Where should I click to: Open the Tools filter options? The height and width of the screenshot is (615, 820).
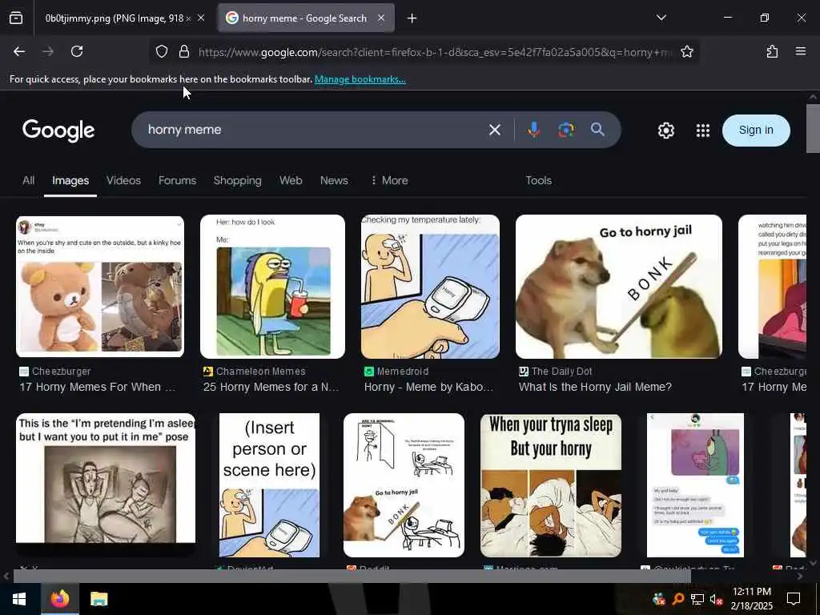pyautogui.click(x=539, y=180)
